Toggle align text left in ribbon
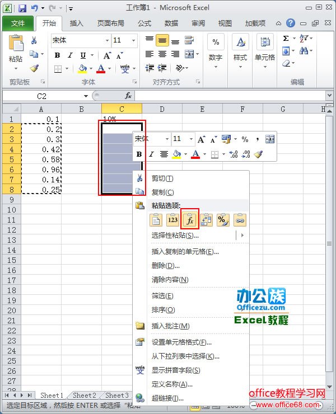336x414 pixels. pyautogui.click(x=150, y=54)
